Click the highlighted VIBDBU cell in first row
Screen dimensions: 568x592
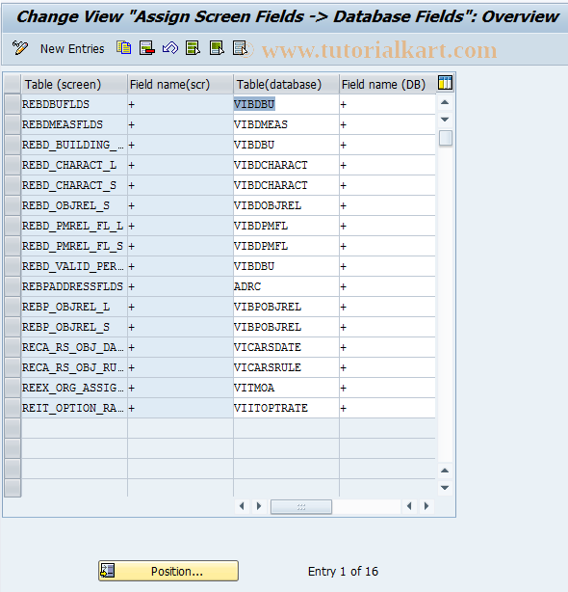tap(286, 104)
